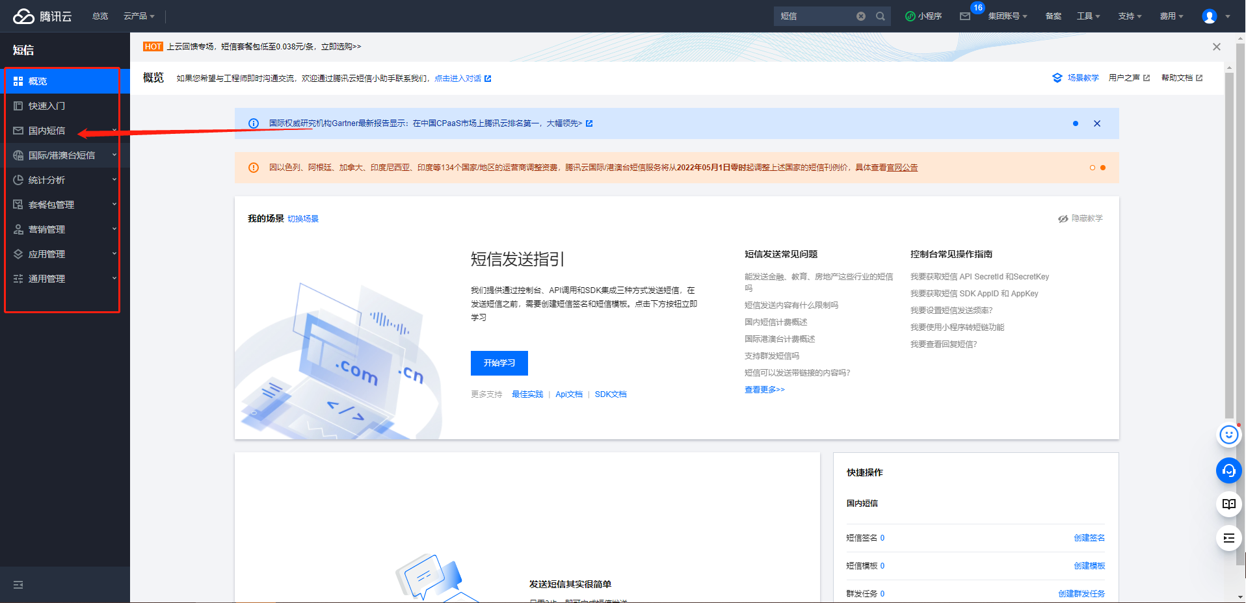Click the user avatar icon
The image size is (1246, 603).
point(1210,16)
